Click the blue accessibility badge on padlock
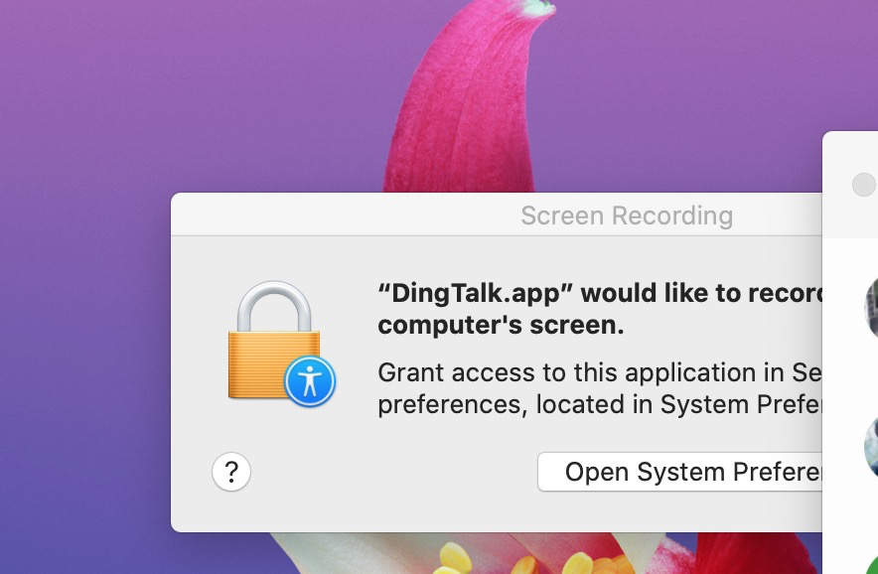The width and height of the screenshot is (878, 574). [x=310, y=380]
